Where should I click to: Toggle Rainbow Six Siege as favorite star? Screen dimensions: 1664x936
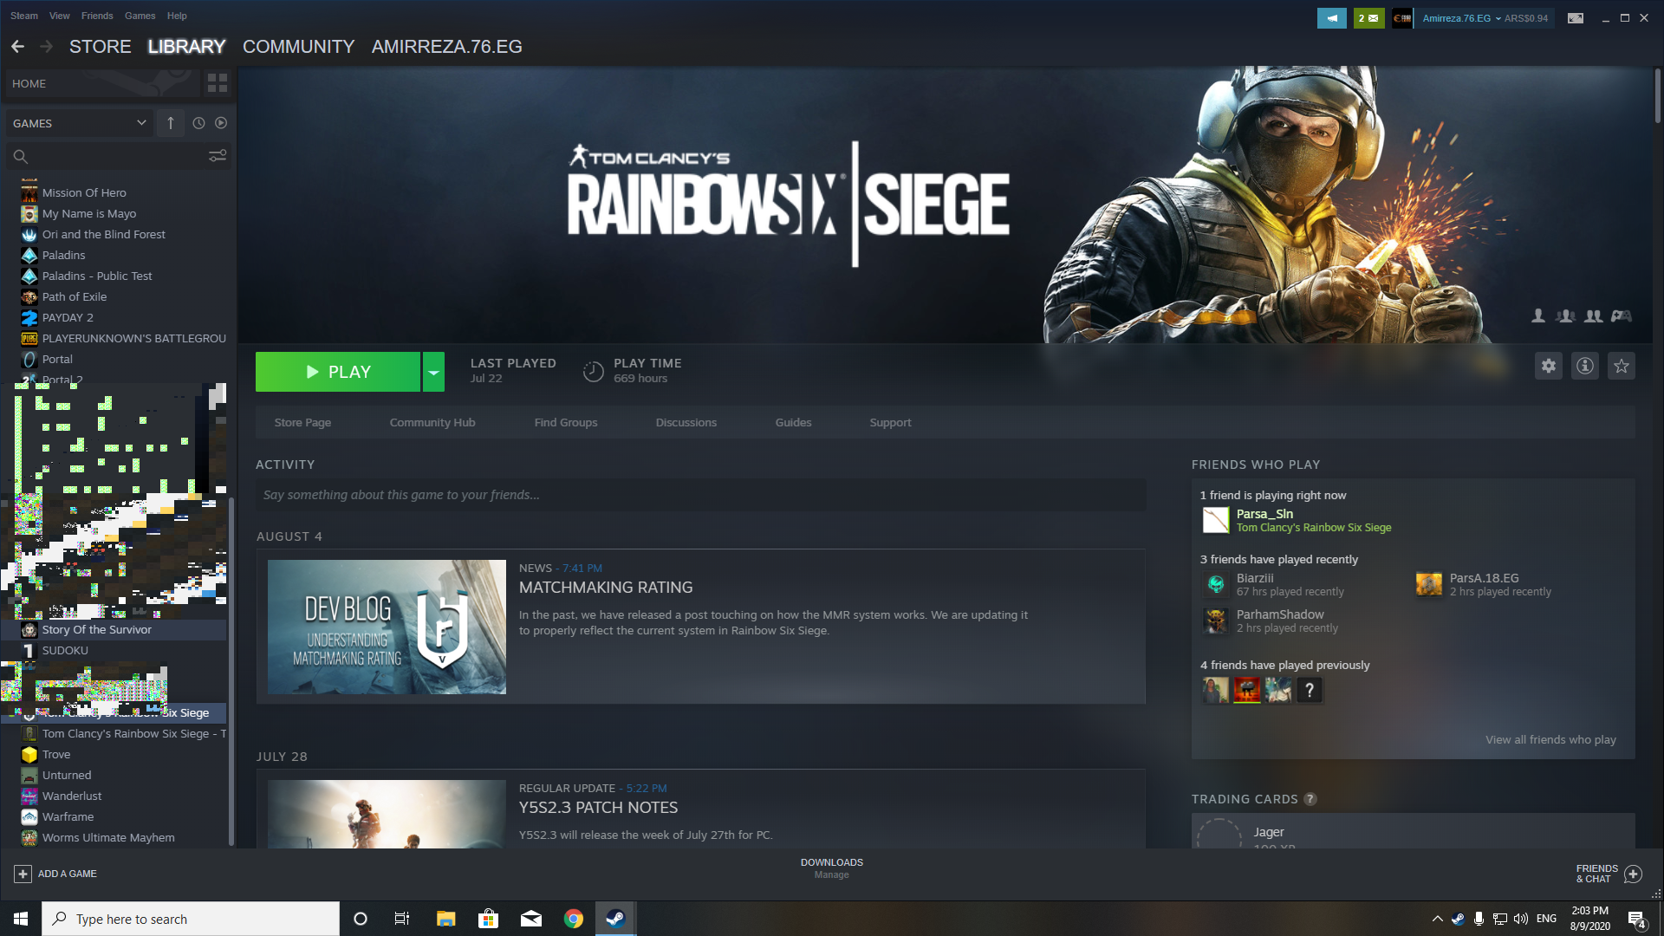tap(1622, 366)
